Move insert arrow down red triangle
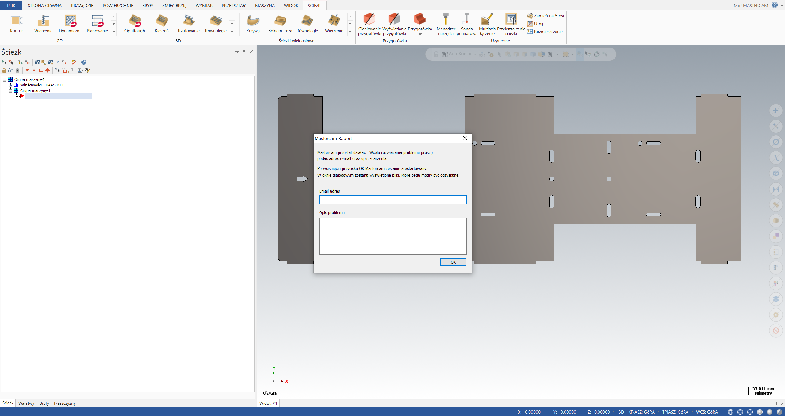The width and height of the screenshot is (785, 416). click(x=27, y=70)
